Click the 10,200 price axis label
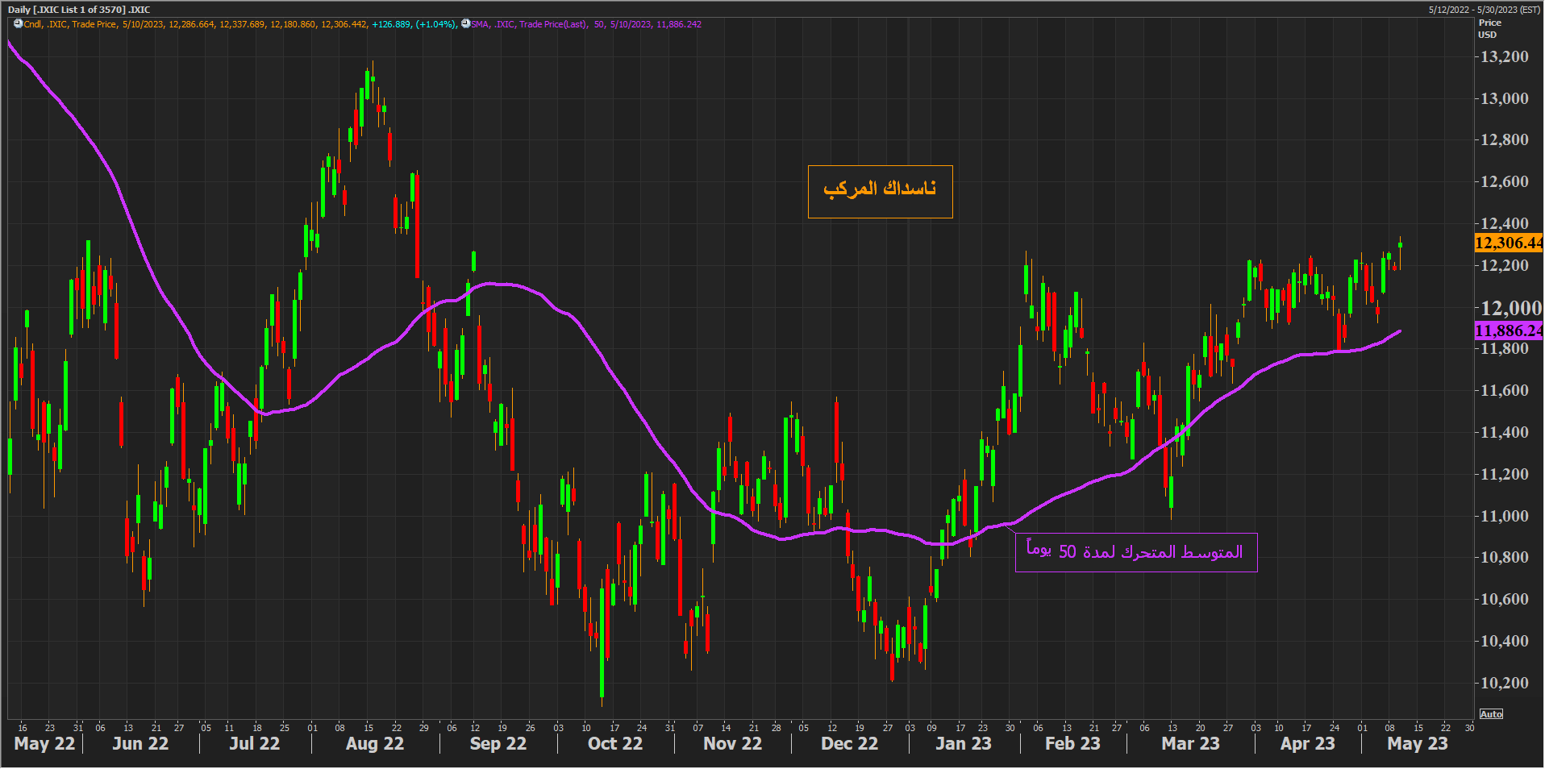This screenshot has height=769, width=1545. (x=1504, y=683)
